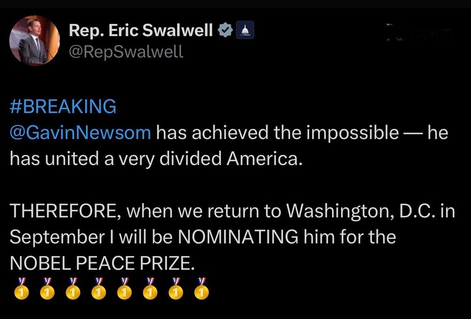Image resolution: width=471 pixels, height=319 pixels.
Task: Click the seventh gold medal emoji
Action: [x=176, y=288]
